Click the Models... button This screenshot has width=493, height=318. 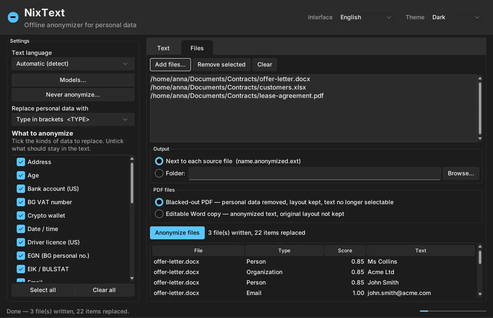73,80
